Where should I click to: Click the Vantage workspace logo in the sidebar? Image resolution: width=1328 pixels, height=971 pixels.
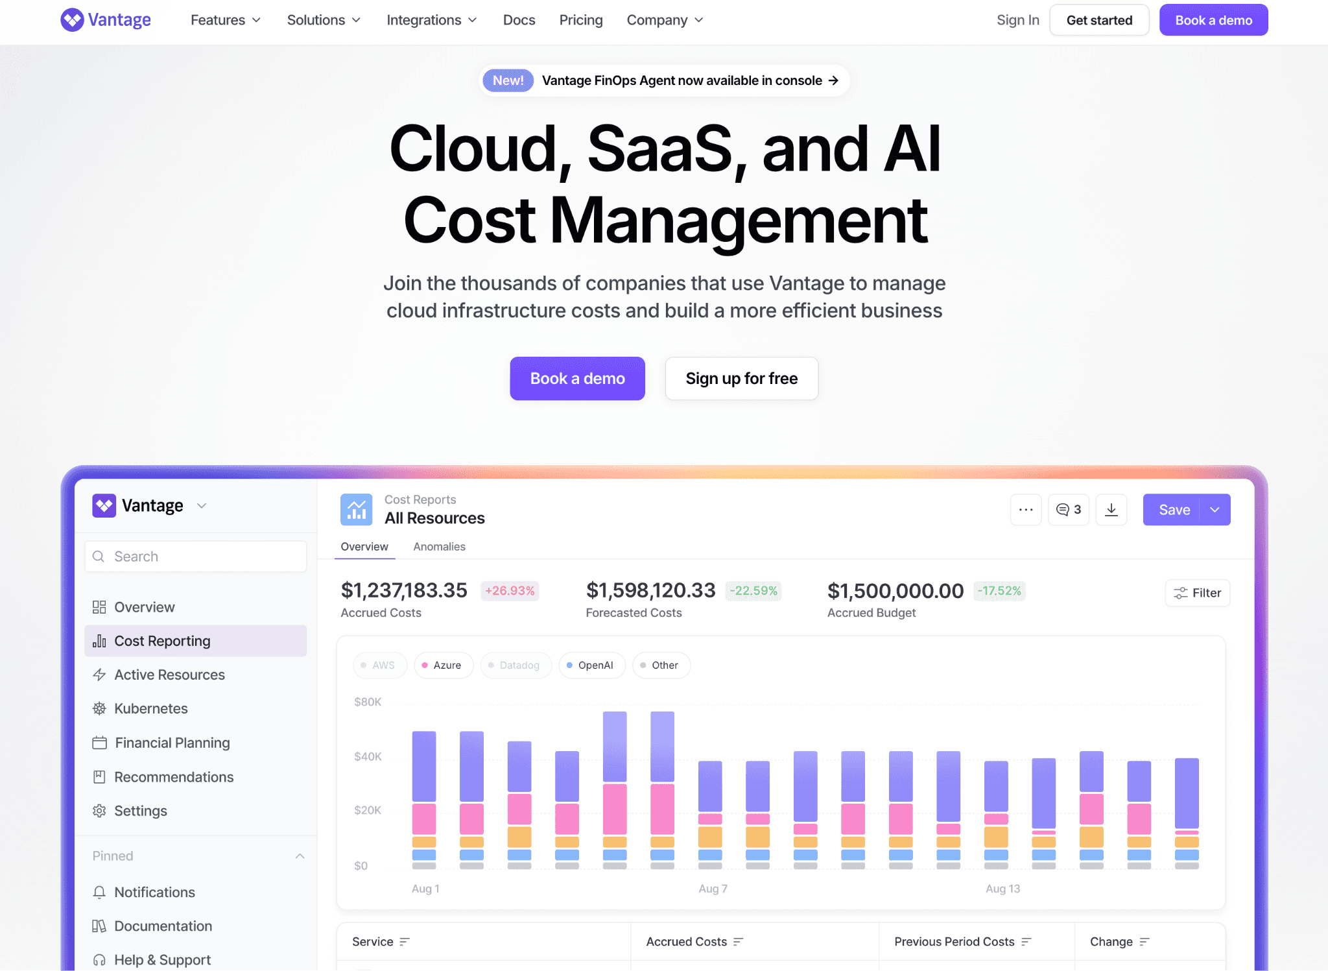click(104, 505)
